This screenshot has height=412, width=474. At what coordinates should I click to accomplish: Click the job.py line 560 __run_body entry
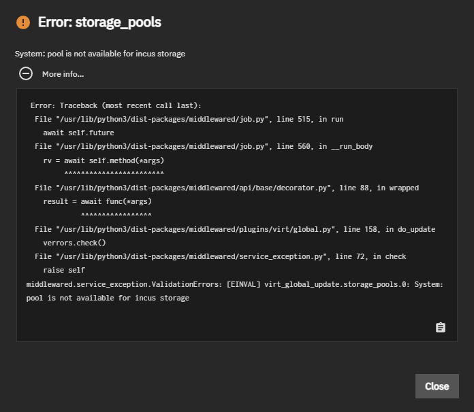tap(204, 146)
